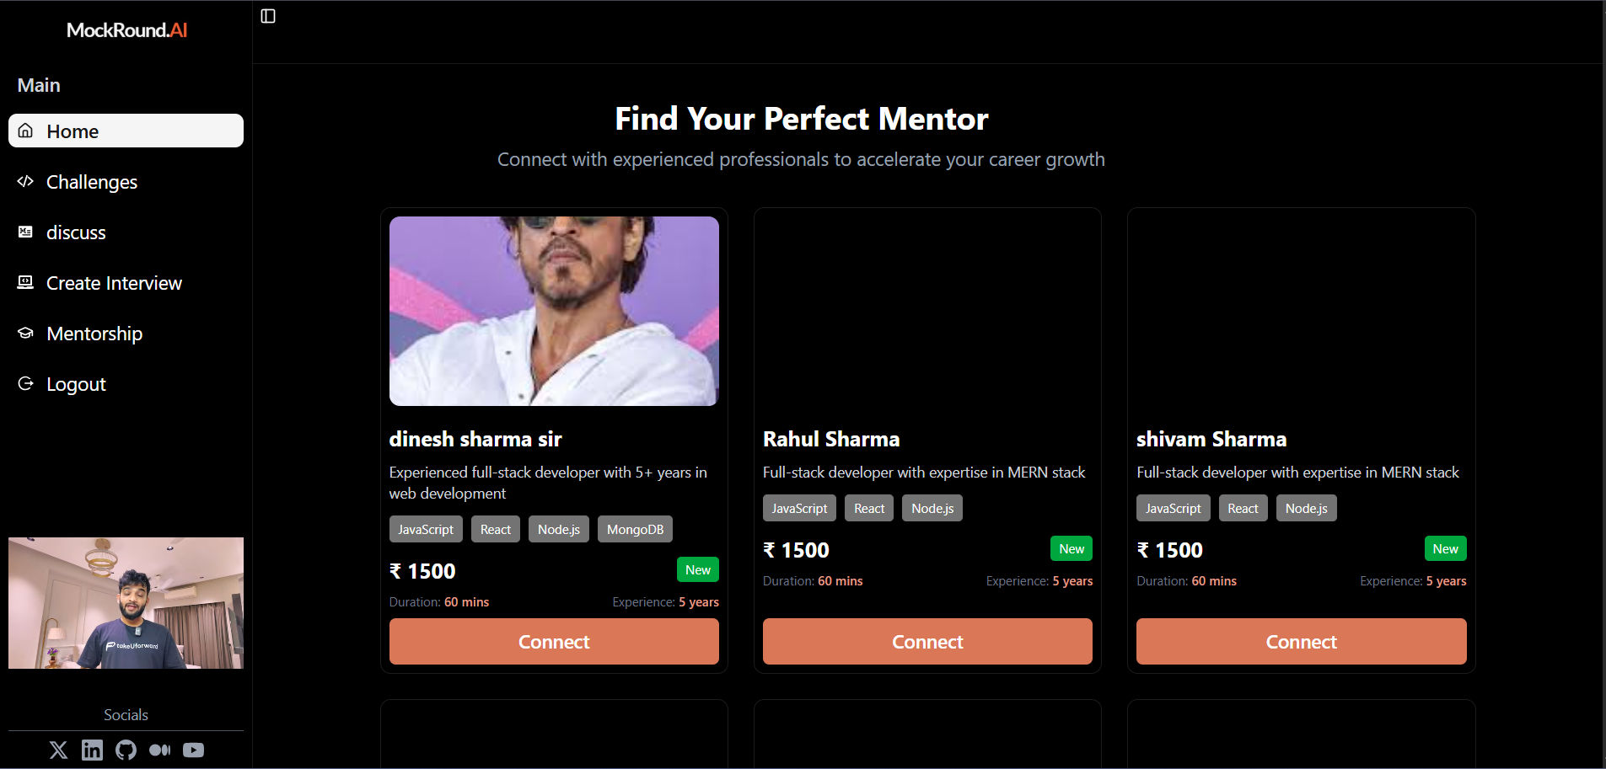Open the Medium social icon
The image size is (1606, 769).
coord(159,750)
